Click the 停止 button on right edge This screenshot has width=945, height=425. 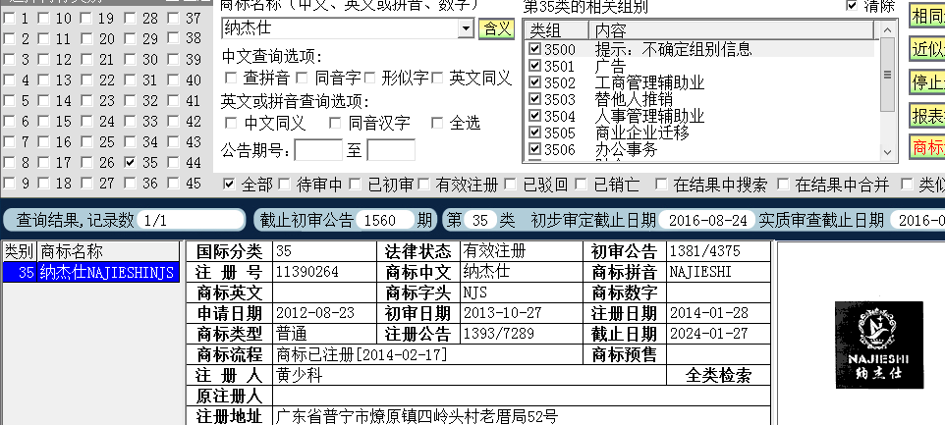tap(927, 81)
